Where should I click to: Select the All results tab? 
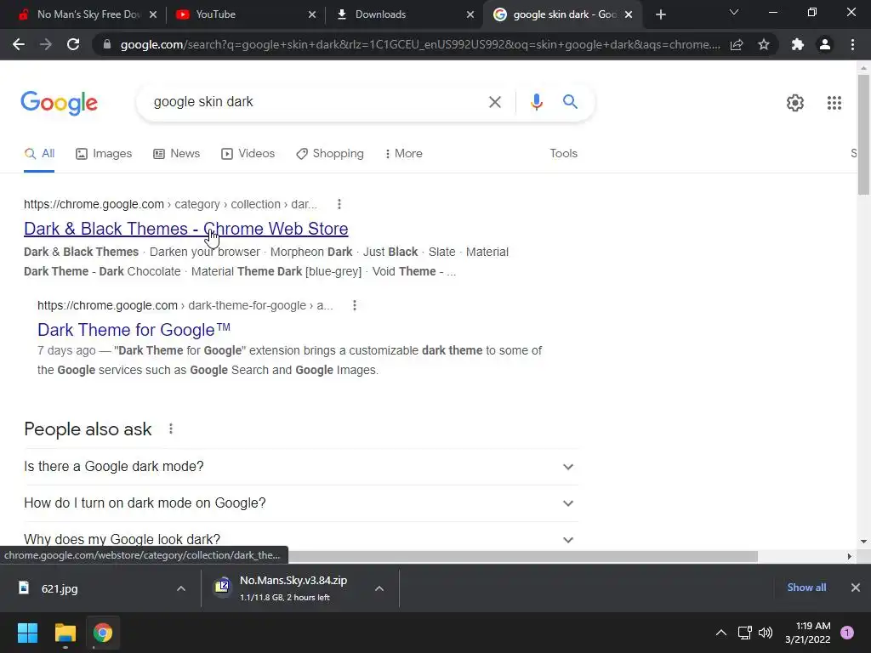39,154
